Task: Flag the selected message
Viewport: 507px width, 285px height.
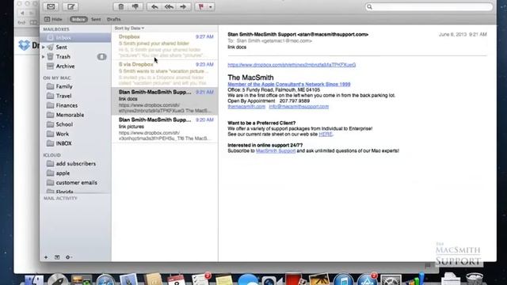Action: pyautogui.click(x=200, y=6)
